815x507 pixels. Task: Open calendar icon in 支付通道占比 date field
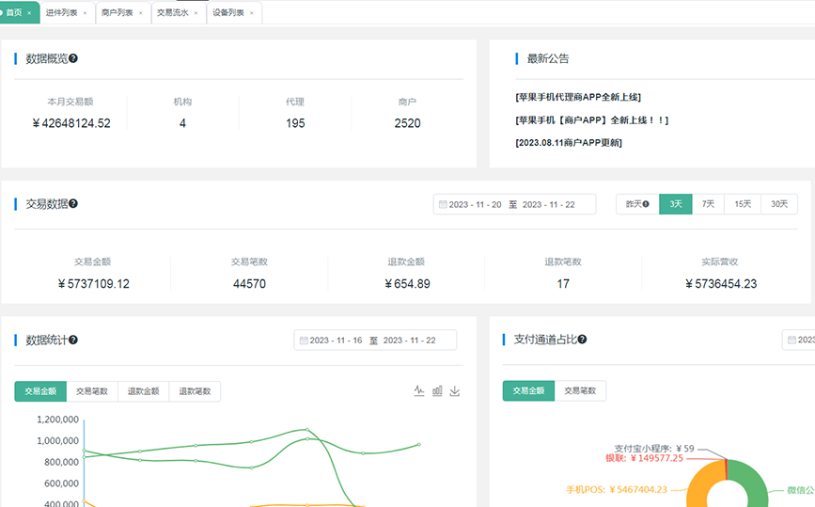(x=791, y=340)
